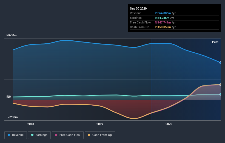The image size is (225, 143).
Task: Click the ₪150.059m cash from op value
Action: click(x=163, y=27)
